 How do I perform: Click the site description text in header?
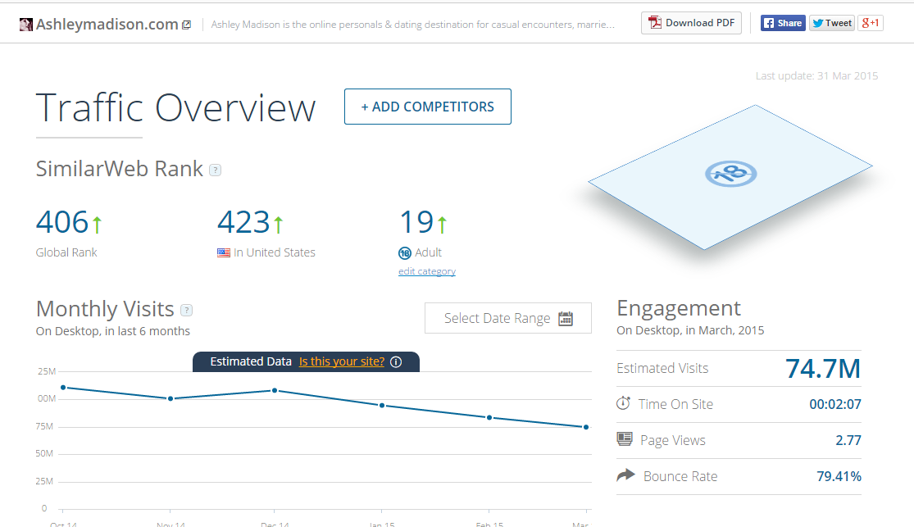[412, 25]
